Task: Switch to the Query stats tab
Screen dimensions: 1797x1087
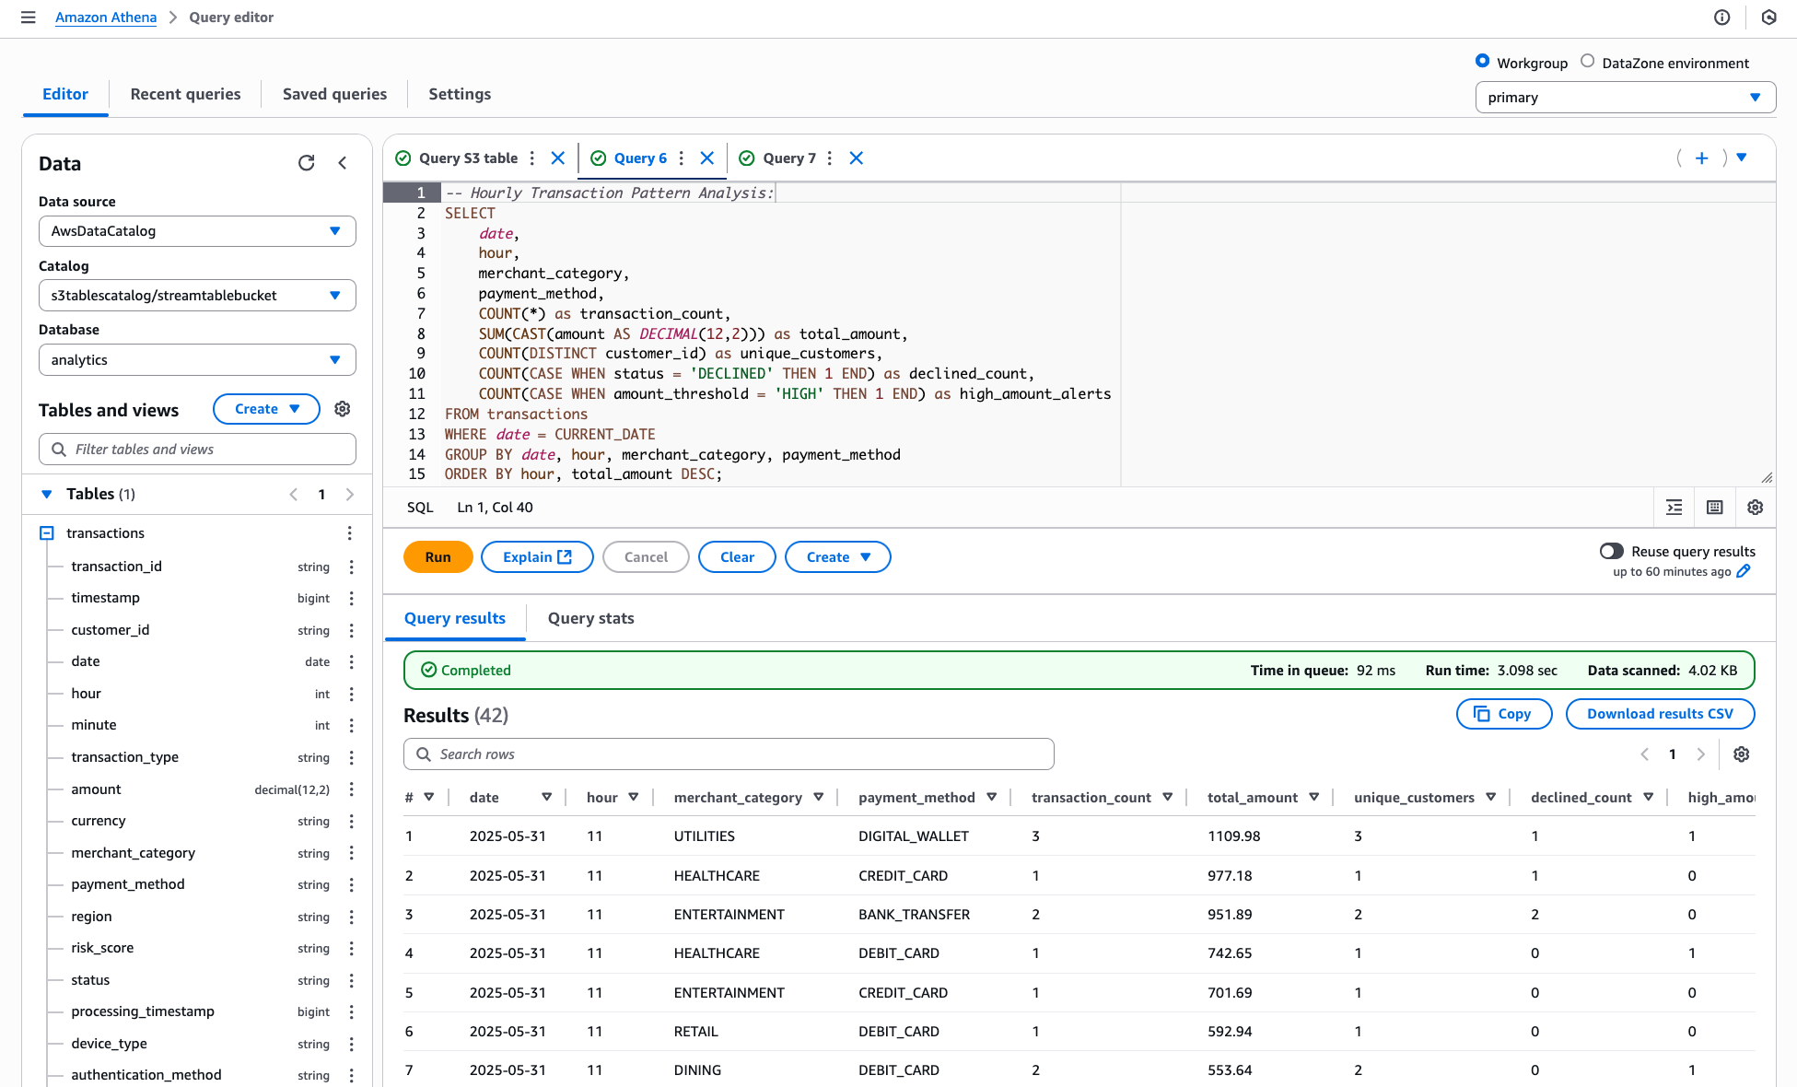Action: point(590,618)
